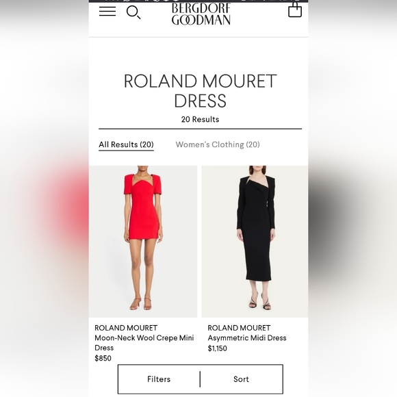Open the Filters panel
The image size is (397, 397).
[159, 379]
